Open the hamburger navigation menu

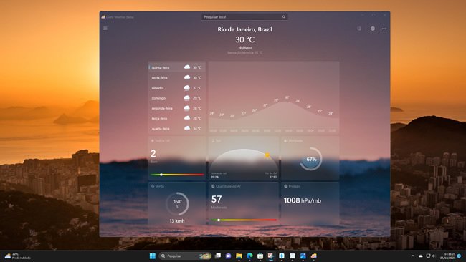click(105, 29)
